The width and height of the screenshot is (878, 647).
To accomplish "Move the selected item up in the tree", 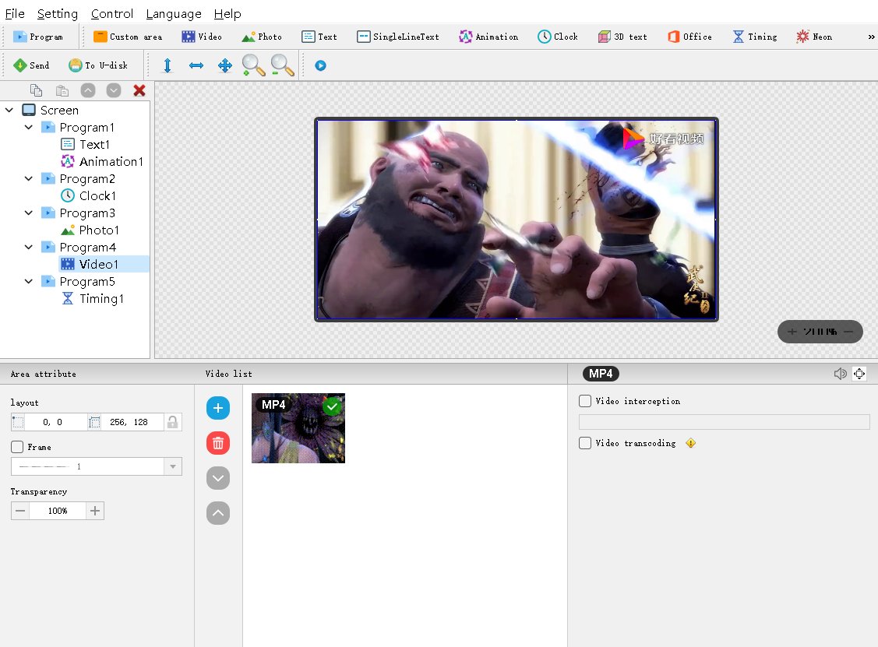I will point(88,90).
